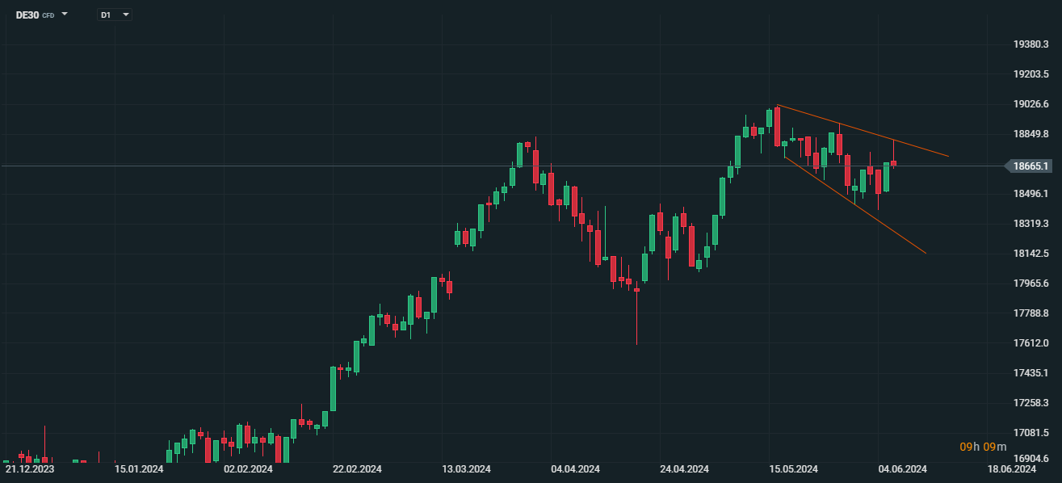Select the upper orange wedge trendline
The image size is (1062, 483).
tap(864, 130)
